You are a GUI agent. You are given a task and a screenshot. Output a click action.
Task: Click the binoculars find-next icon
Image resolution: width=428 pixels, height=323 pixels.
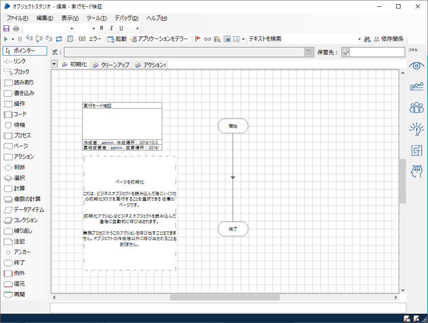pos(367,39)
